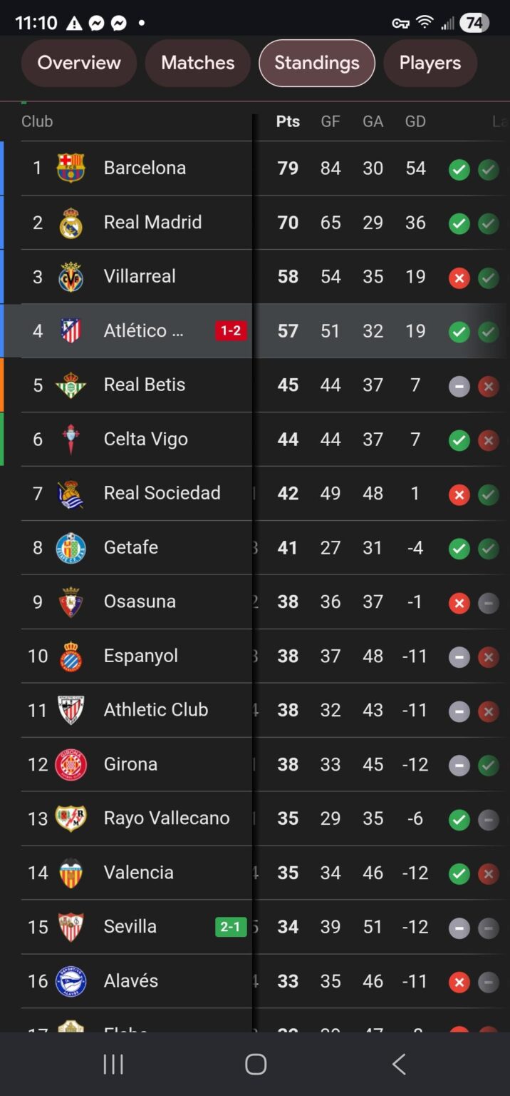This screenshot has height=1096, width=510.
Task: Select the Barcelona club crest
Action: tap(70, 168)
